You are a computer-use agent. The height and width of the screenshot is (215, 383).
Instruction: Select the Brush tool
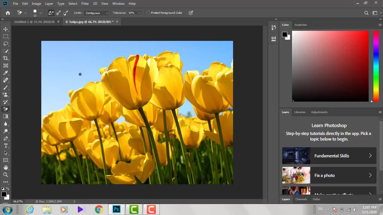tap(6, 87)
